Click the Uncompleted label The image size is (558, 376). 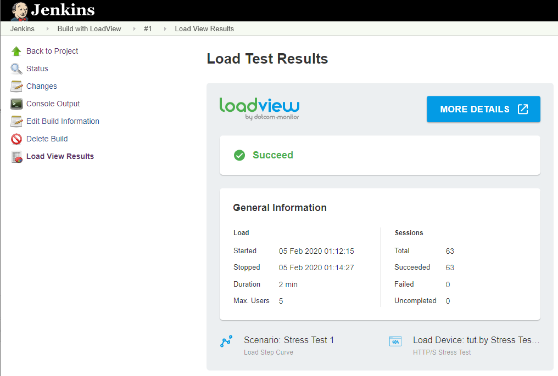click(x=415, y=301)
